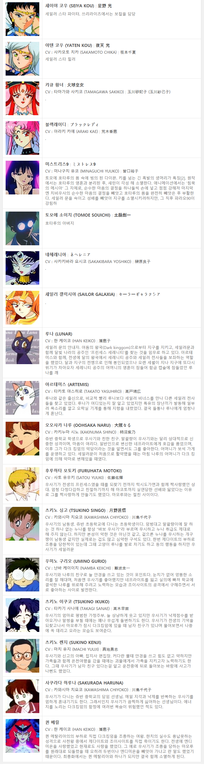
Task: Click the Artemis white cat image
Action: [22, 398]
